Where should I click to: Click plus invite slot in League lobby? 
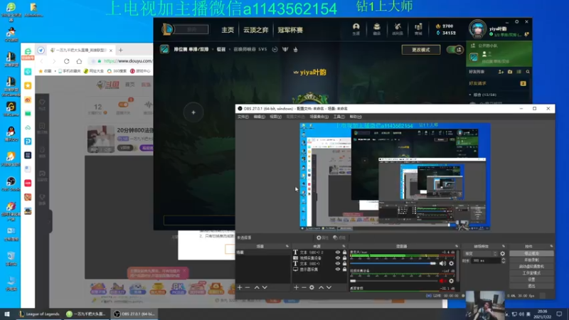point(193,112)
